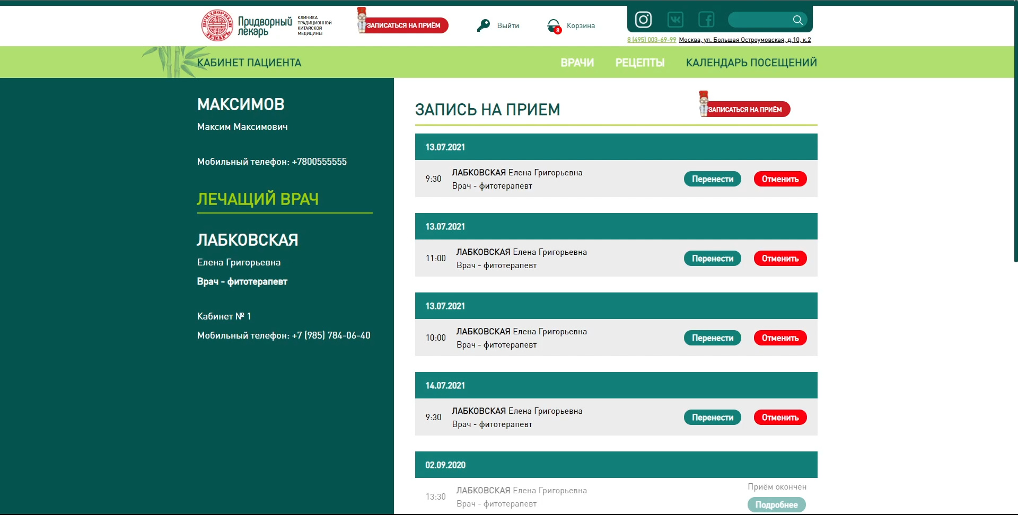The image size is (1018, 515).
Task: Reschedule the 13.07.2021 9:30 appointment
Action: 713,179
